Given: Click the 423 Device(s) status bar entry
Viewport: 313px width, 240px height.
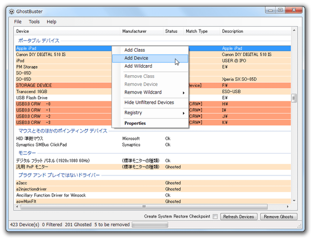Looking at the screenshot, I should (x=25, y=225).
